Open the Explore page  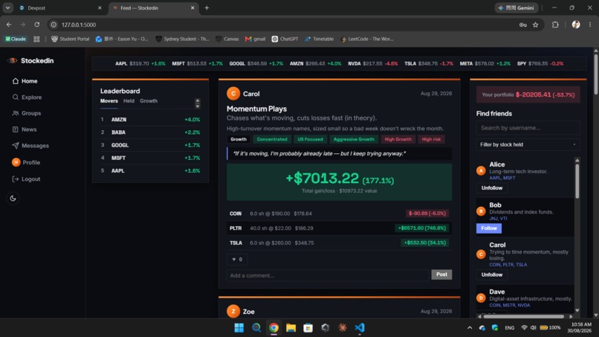click(27, 97)
